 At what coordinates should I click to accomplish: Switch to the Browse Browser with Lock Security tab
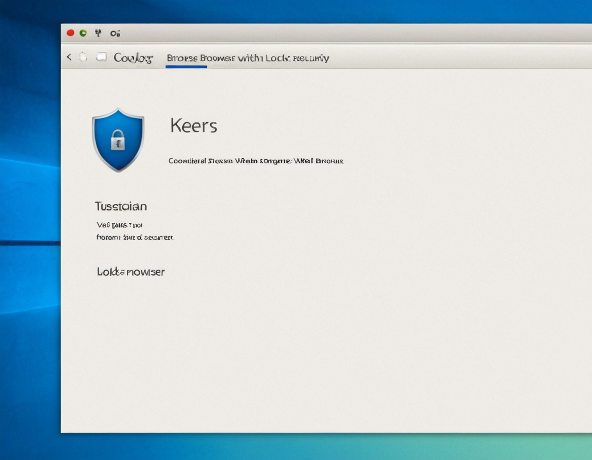click(x=248, y=58)
